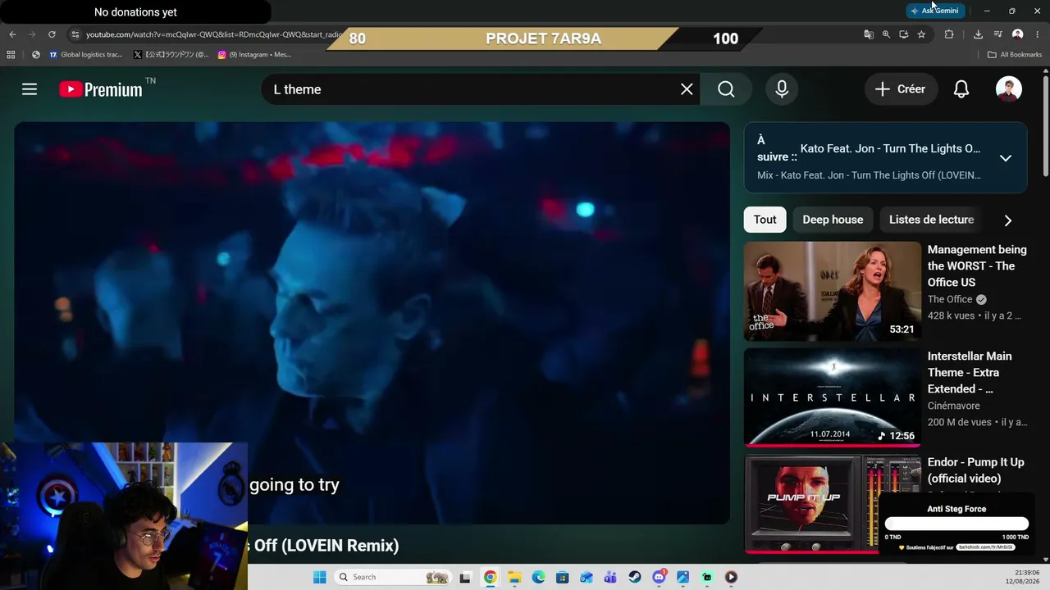This screenshot has width=1050, height=590.
Task: Install the app from the address bar
Action: click(x=903, y=34)
